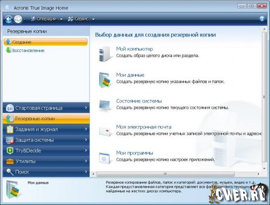This screenshot has height=205, width=270.
Task: Click the Мой компьютер server tower icon
Action: pos(105,54)
